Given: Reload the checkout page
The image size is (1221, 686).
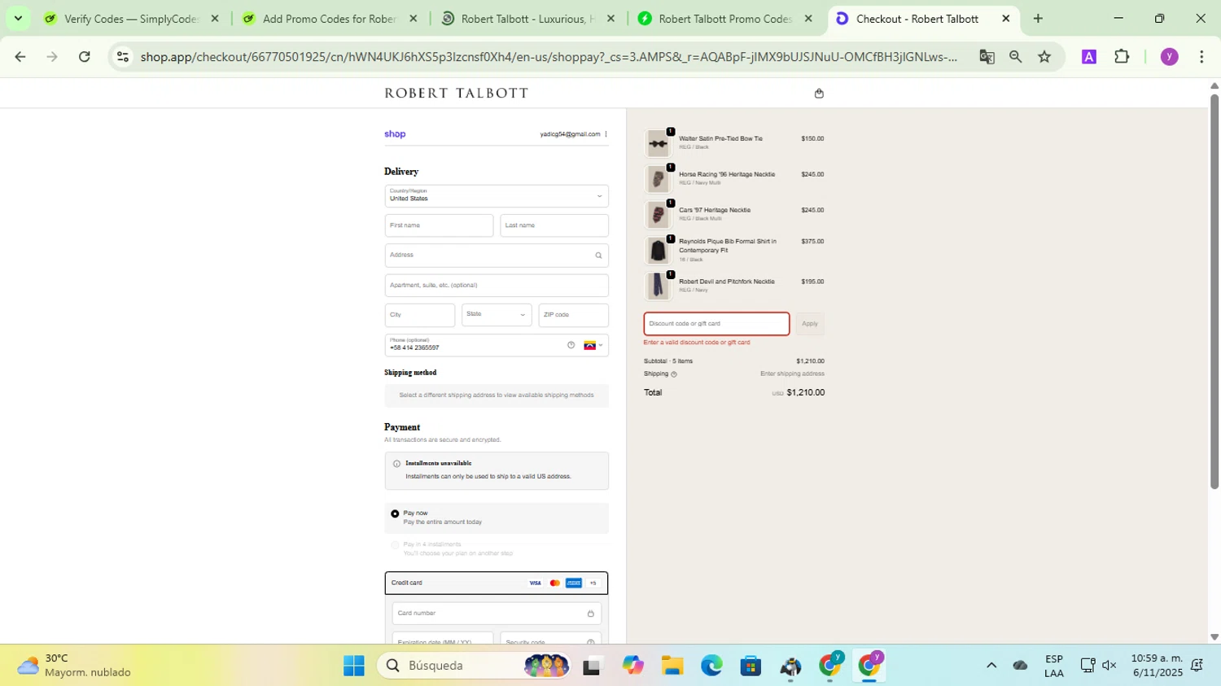Looking at the screenshot, I should tap(85, 56).
